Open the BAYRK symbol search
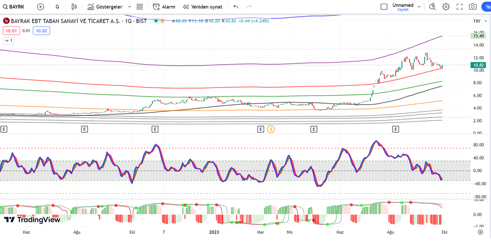Image resolution: width=491 pixels, height=245 pixels. pyautogui.click(x=14, y=7)
